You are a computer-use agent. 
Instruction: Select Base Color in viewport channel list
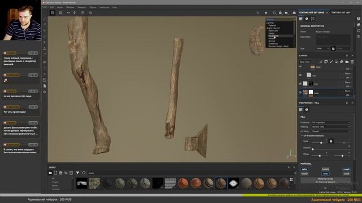click(x=273, y=30)
